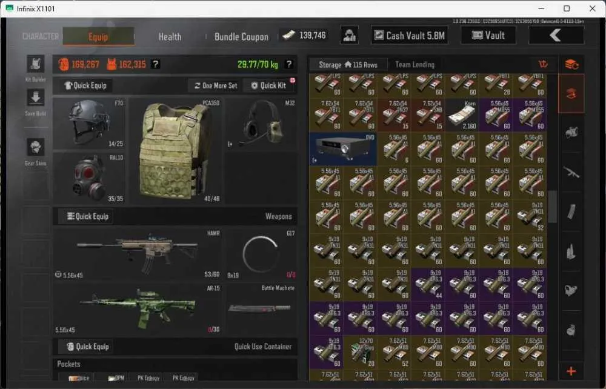This screenshot has width=606, height=389.
Task: Click the orange sort icon in the Storage header
Action: (544, 64)
